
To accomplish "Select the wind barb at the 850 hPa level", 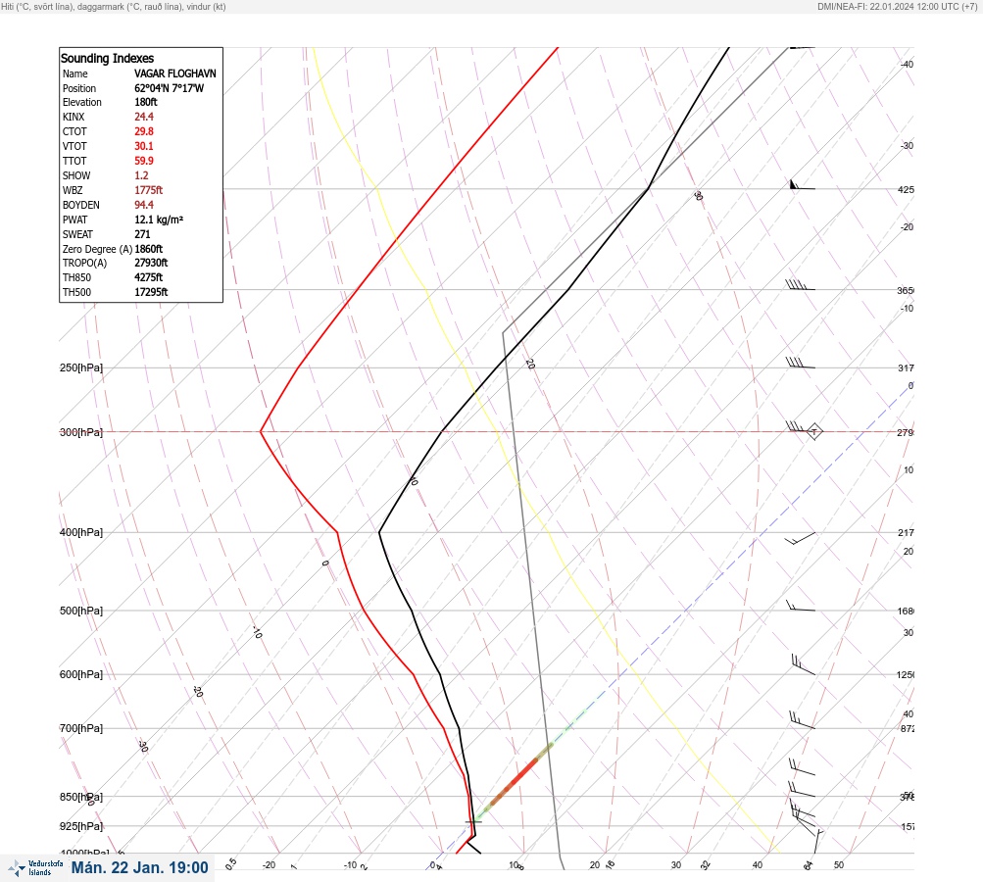I will click(802, 789).
